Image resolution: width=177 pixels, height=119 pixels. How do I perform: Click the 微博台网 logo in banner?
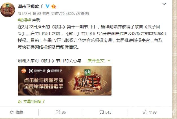point(37,71)
